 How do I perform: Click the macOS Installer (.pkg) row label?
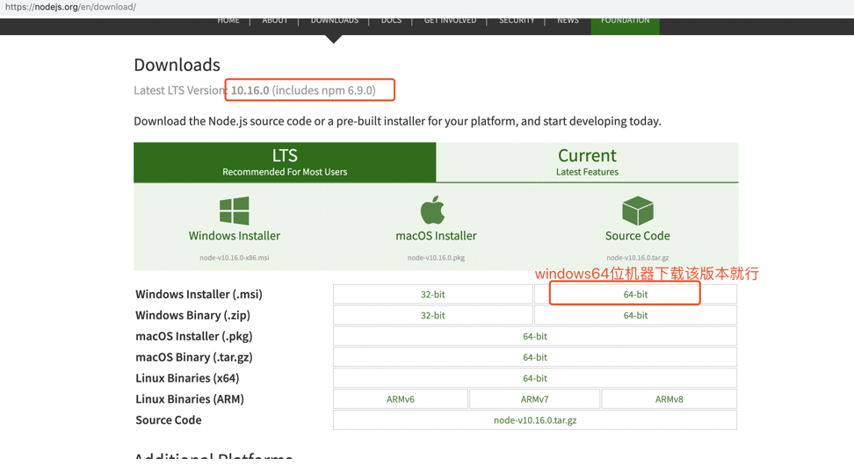coord(194,336)
